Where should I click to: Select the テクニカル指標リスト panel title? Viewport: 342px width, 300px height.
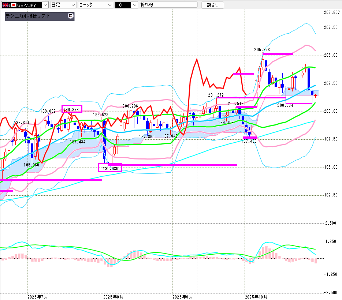pos(28,16)
